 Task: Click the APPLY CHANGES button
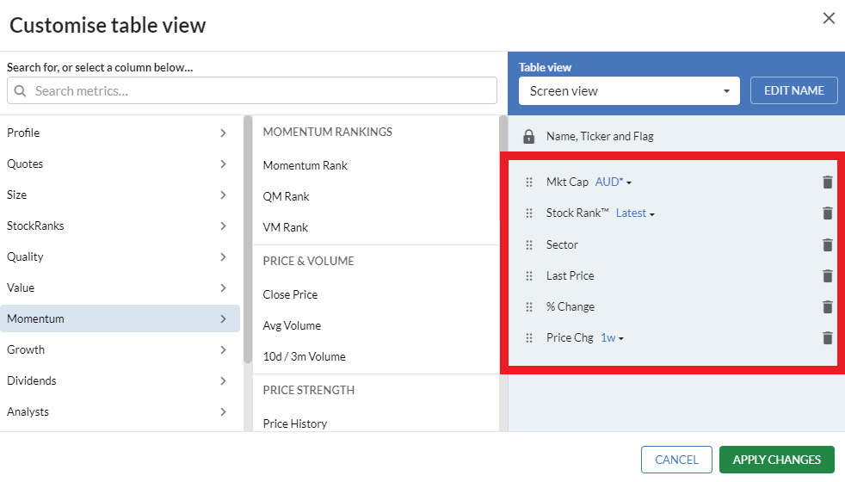(x=776, y=460)
